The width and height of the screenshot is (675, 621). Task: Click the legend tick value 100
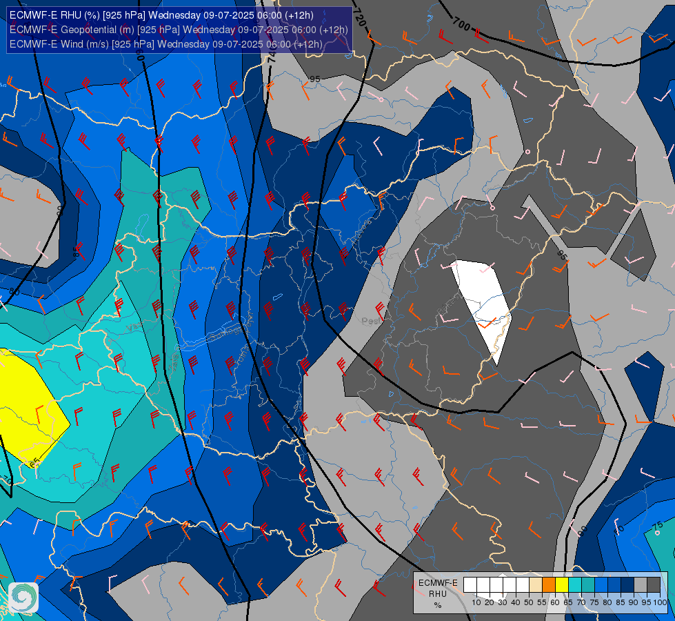coord(660,602)
